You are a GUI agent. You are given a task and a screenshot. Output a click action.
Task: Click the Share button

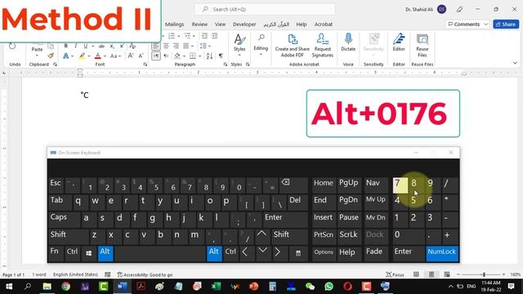click(x=506, y=24)
